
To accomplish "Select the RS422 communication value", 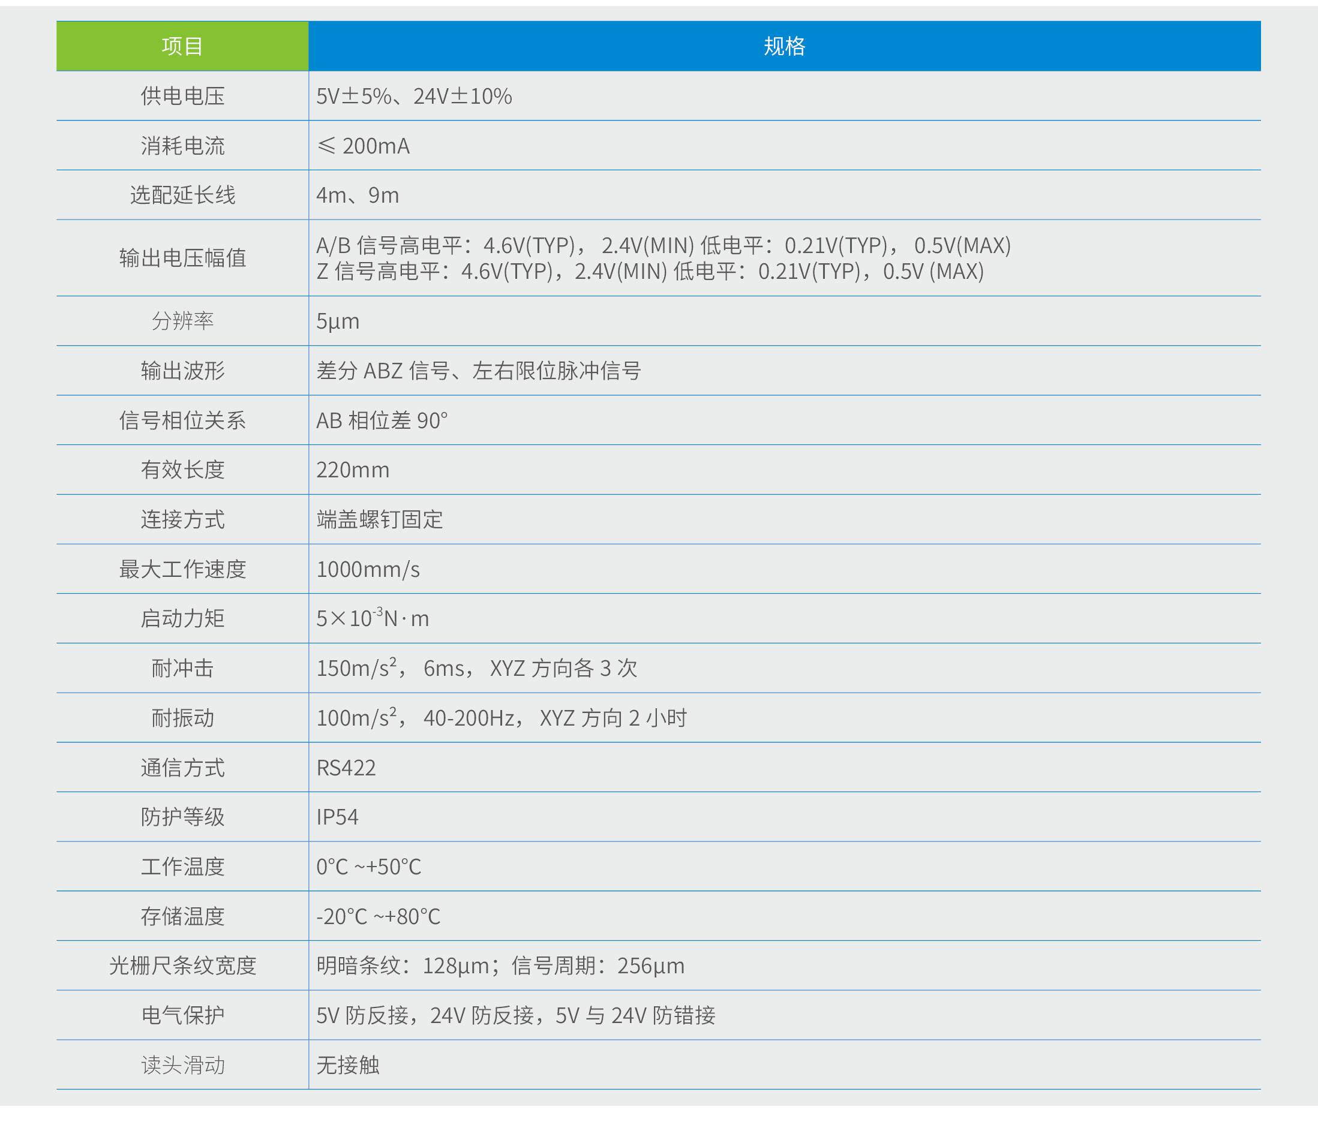I will click(347, 768).
